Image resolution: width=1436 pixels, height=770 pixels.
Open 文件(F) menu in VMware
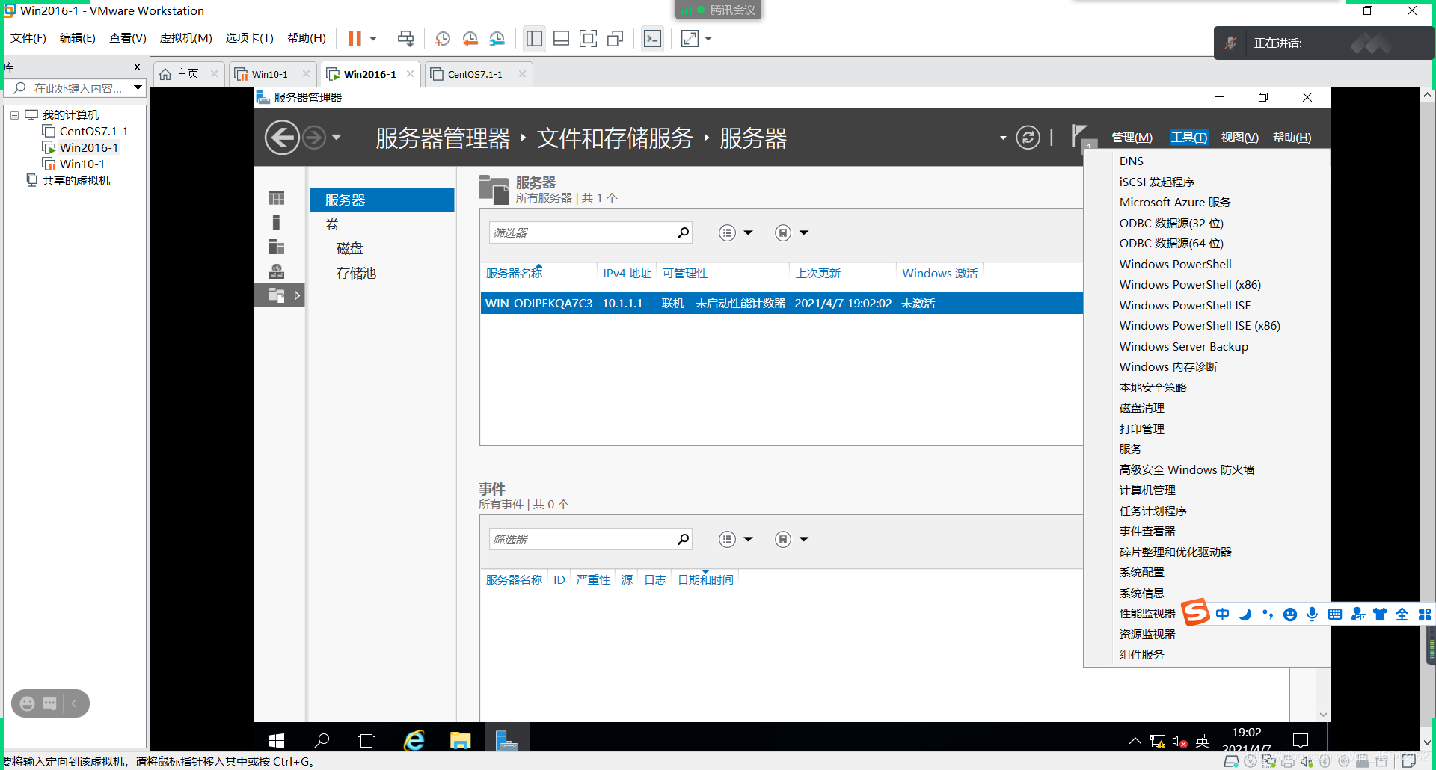tap(28, 38)
